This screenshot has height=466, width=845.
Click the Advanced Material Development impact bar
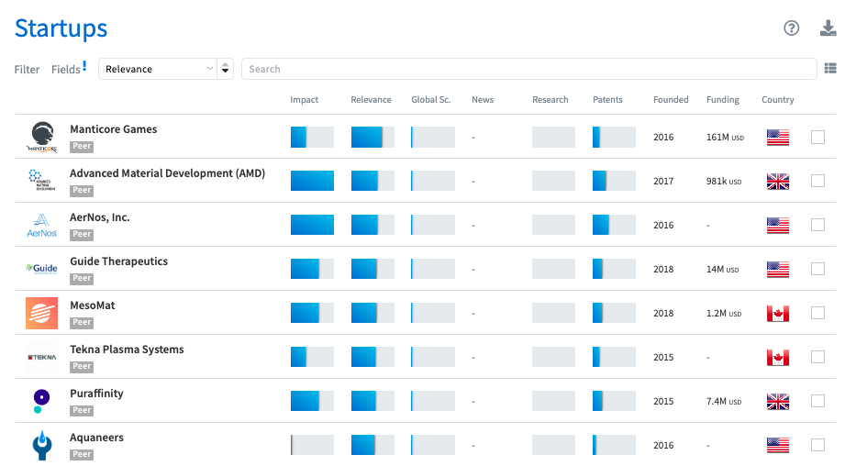click(x=312, y=181)
